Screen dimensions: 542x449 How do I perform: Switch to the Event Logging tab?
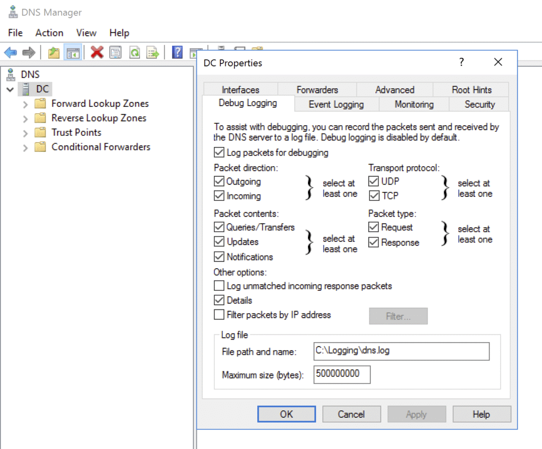point(336,105)
